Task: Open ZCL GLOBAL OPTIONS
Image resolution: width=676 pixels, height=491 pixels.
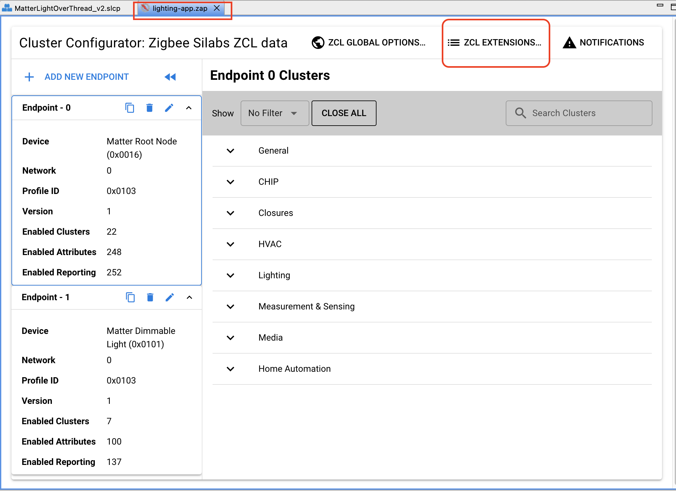Action: (x=369, y=42)
